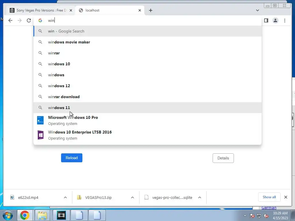
Task: Select the 'windows movie maker' suggestion
Action: point(147,42)
